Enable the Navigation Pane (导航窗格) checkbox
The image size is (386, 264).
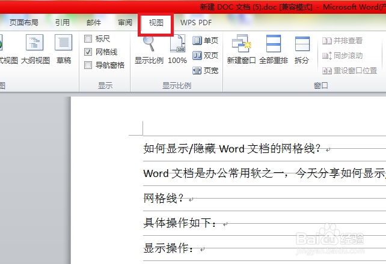88,65
